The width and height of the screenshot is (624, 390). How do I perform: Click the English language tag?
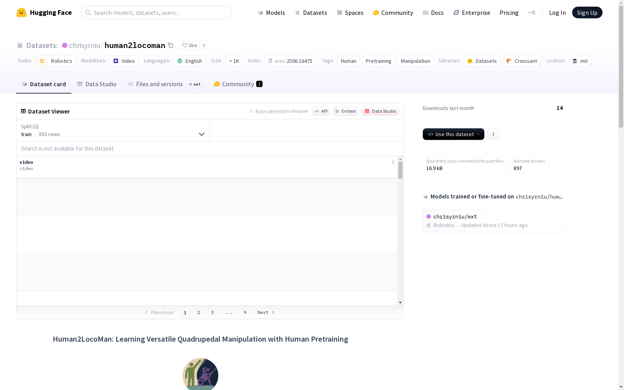click(190, 61)
